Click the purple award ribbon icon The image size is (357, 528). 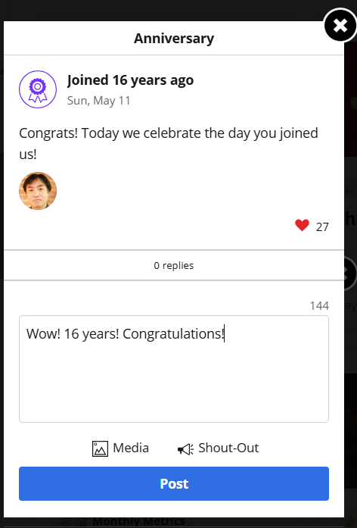tap(38, 89)
